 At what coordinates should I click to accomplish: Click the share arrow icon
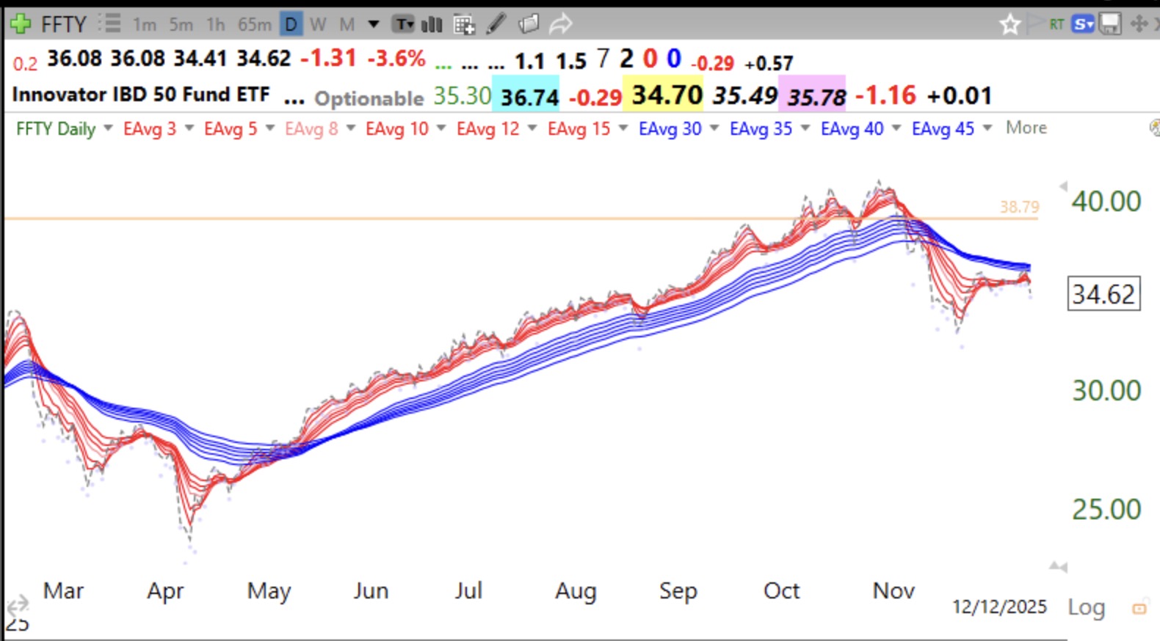pyautogui.click(x=560, y=24)
